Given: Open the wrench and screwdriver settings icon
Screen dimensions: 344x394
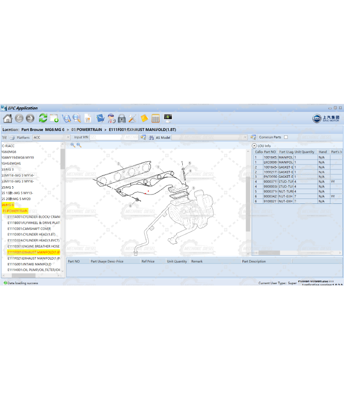Looking at the screenshot, I should (132, 119).
